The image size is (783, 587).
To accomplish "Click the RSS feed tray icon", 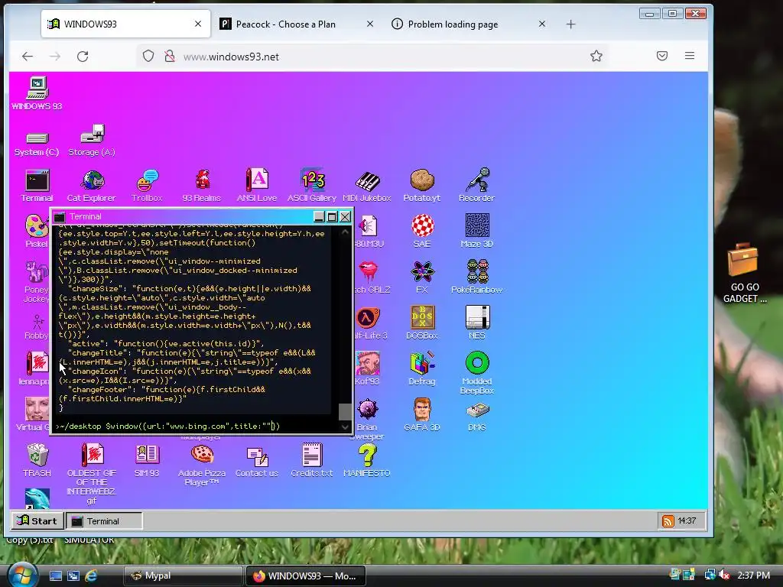I will pos(668,521).
